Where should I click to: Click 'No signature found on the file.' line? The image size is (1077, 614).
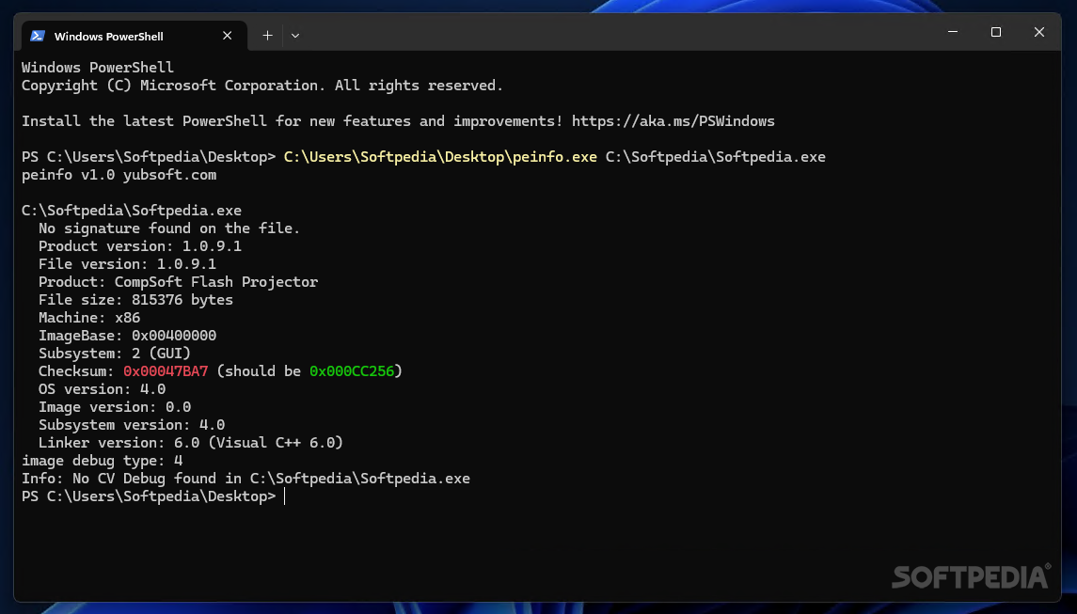pyautogui.click(x=169, y=228)
